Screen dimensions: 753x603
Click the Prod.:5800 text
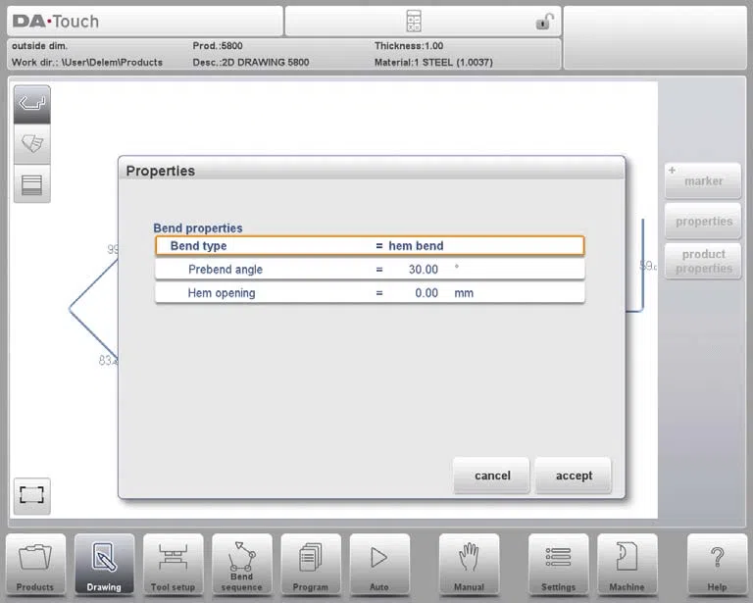[218, 46]
